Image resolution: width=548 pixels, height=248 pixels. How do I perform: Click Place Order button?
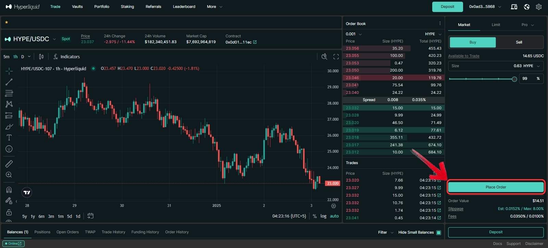tap(496, 187)
